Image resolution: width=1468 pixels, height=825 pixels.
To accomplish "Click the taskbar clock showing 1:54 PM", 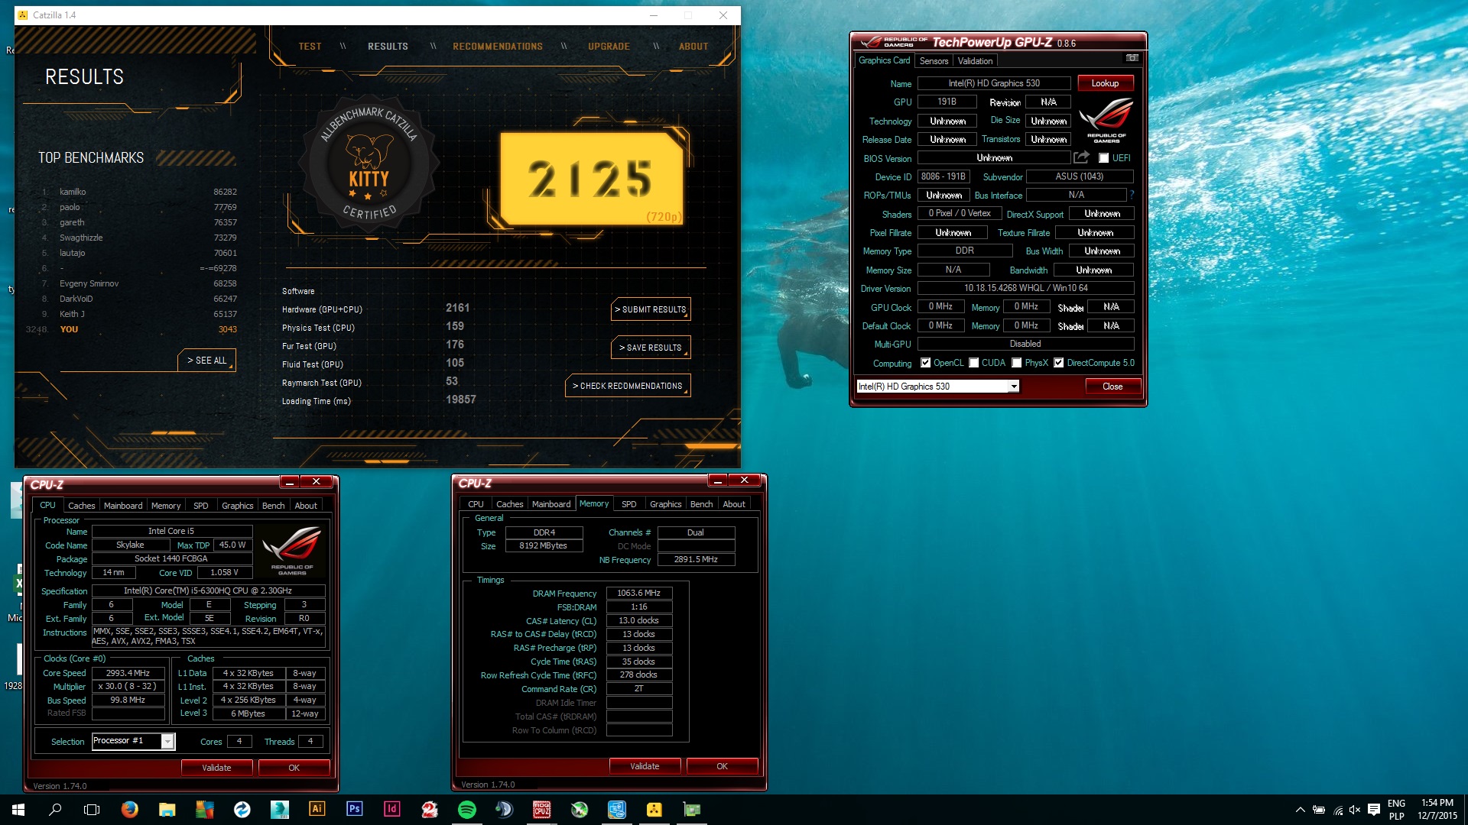I will point(1437,809).
